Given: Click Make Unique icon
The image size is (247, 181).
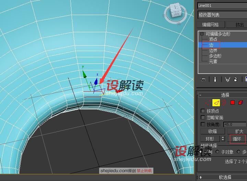Looking at the screenshot, I should tap(227, 80).
